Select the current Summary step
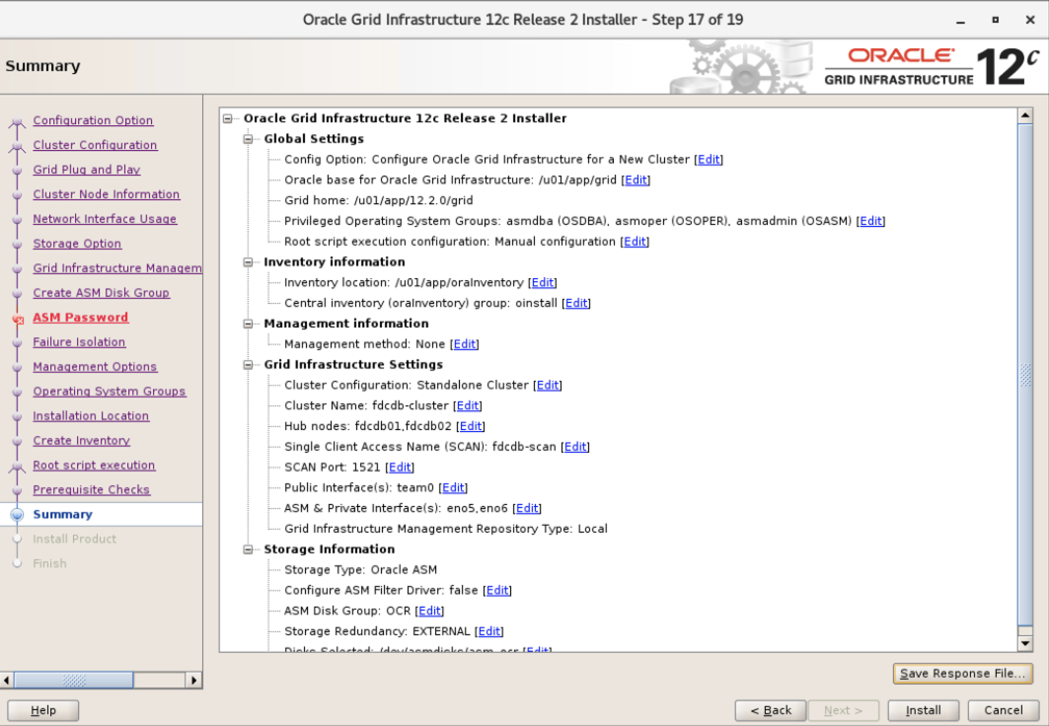The width and height of the screenshot is (1049, 726). pos(63,515)
